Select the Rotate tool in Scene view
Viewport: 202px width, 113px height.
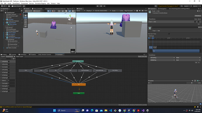coord(25,20)
